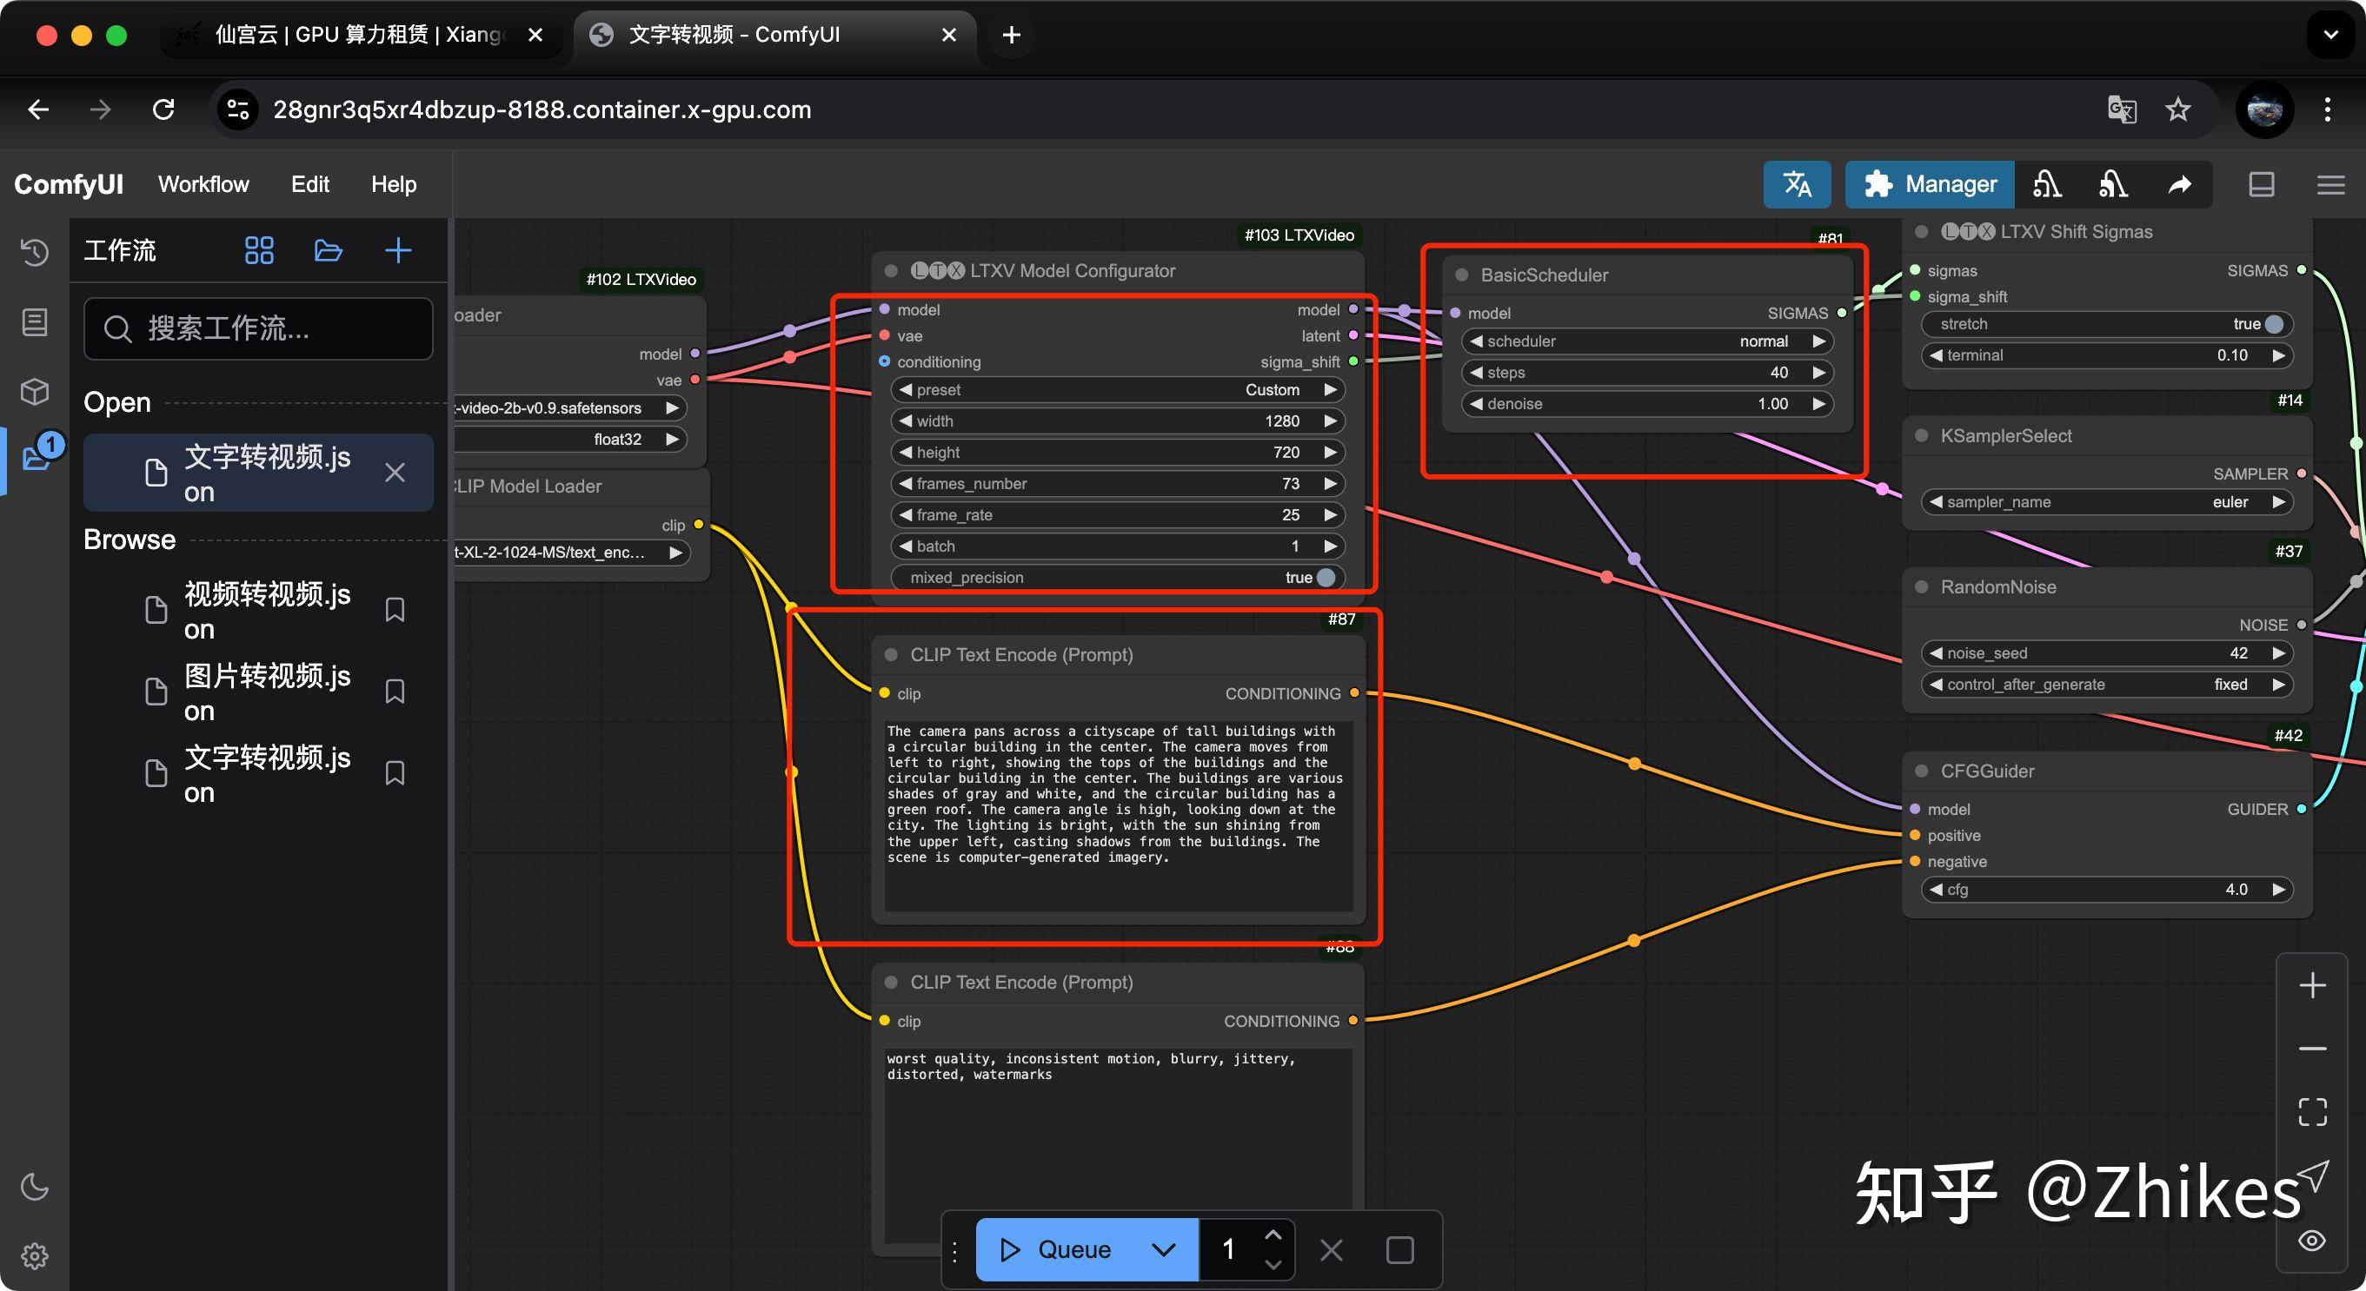Open the queue history sidebar icon
Screen dimensions: 2366x1291
35,252
